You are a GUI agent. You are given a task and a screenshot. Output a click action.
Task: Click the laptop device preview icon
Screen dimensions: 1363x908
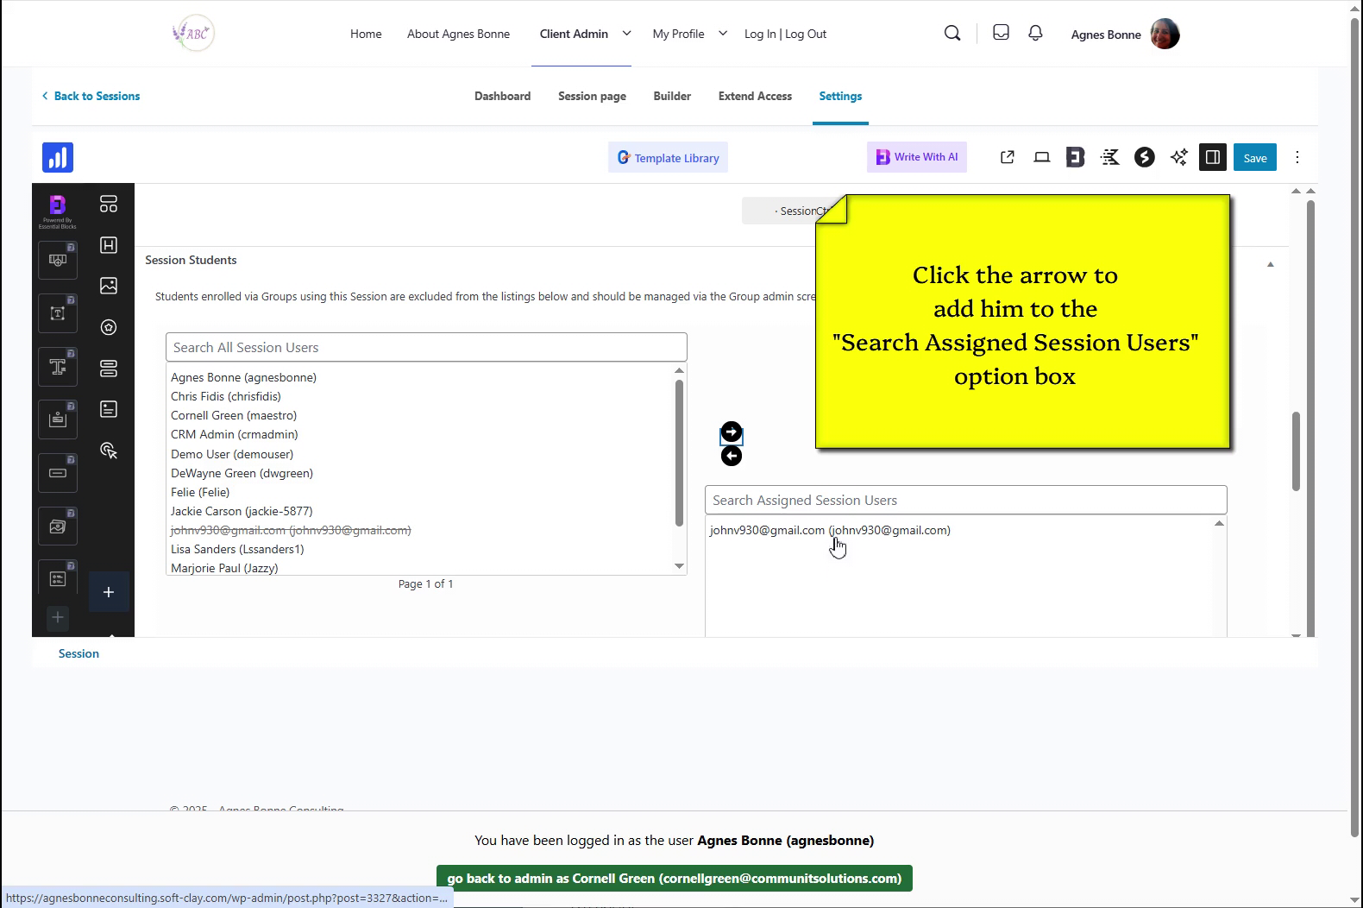coord(1041,157)
